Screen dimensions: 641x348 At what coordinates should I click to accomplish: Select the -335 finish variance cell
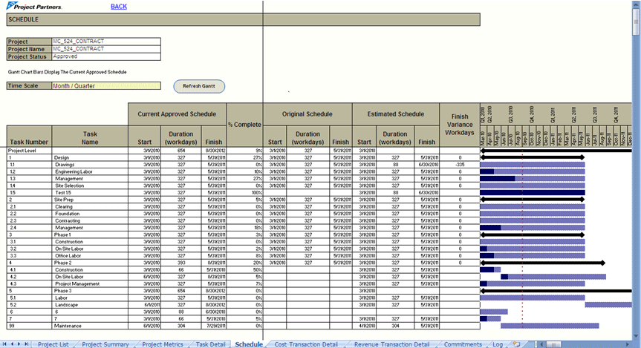click(x=460, y=165)
